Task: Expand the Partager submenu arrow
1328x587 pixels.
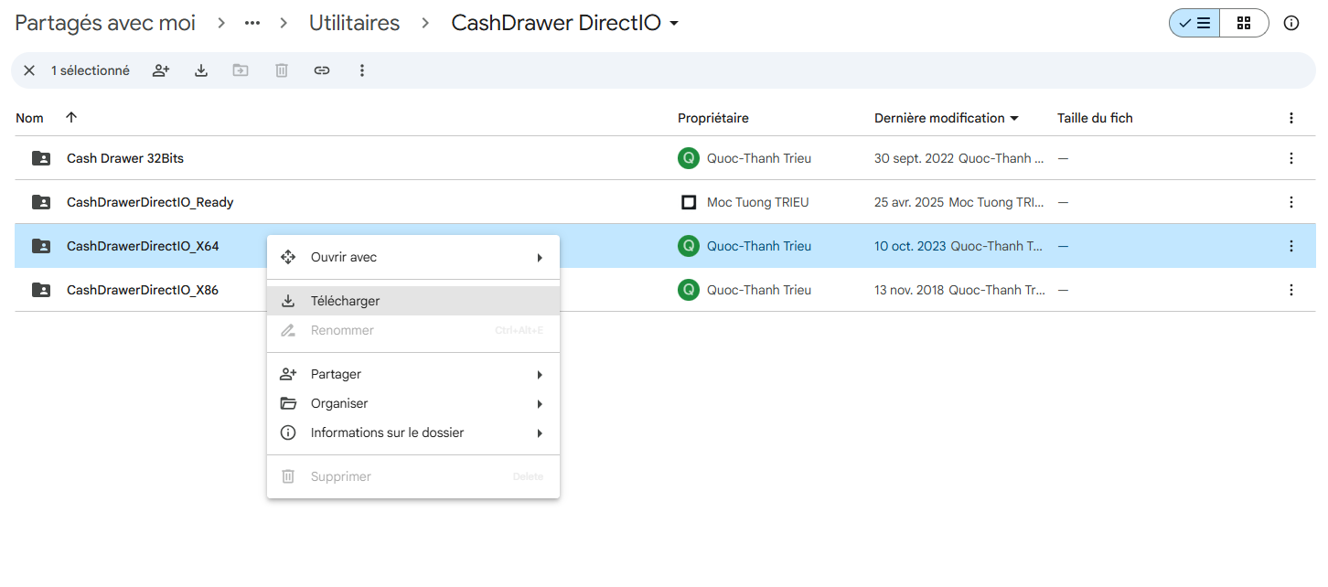Action: [540, 375]
